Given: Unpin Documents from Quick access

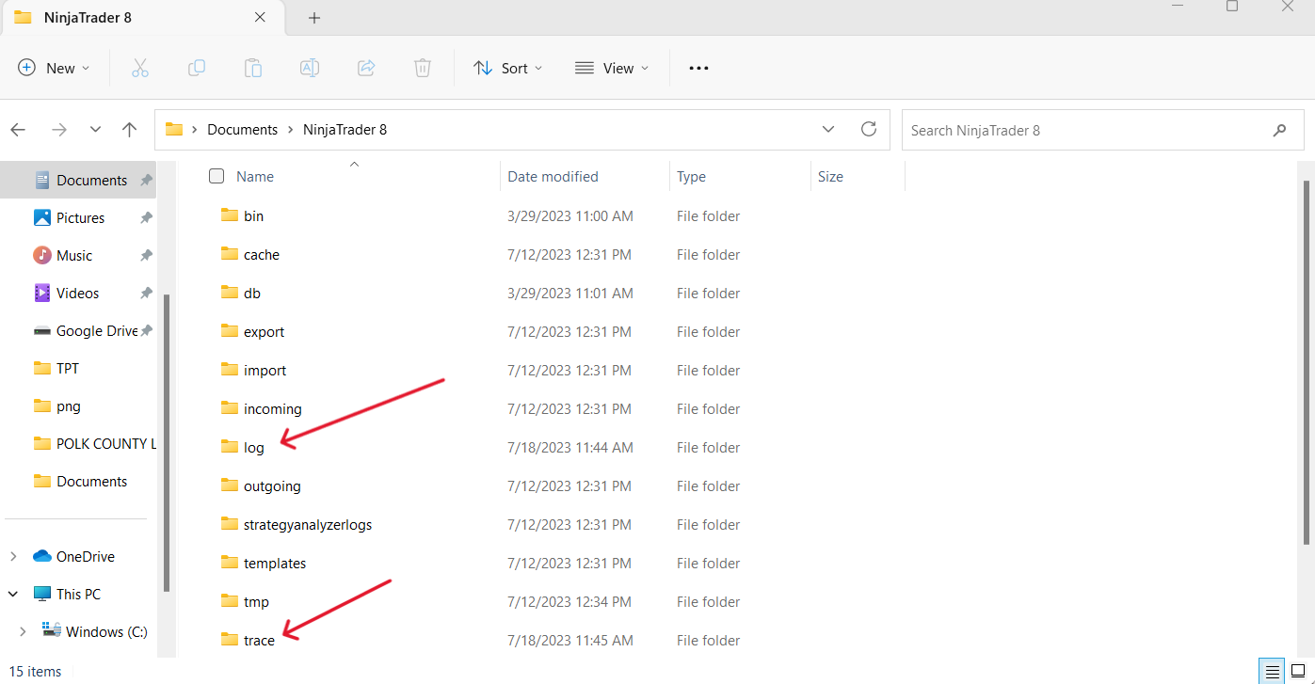Looking at the screenshot, I should tap(146, 180).
